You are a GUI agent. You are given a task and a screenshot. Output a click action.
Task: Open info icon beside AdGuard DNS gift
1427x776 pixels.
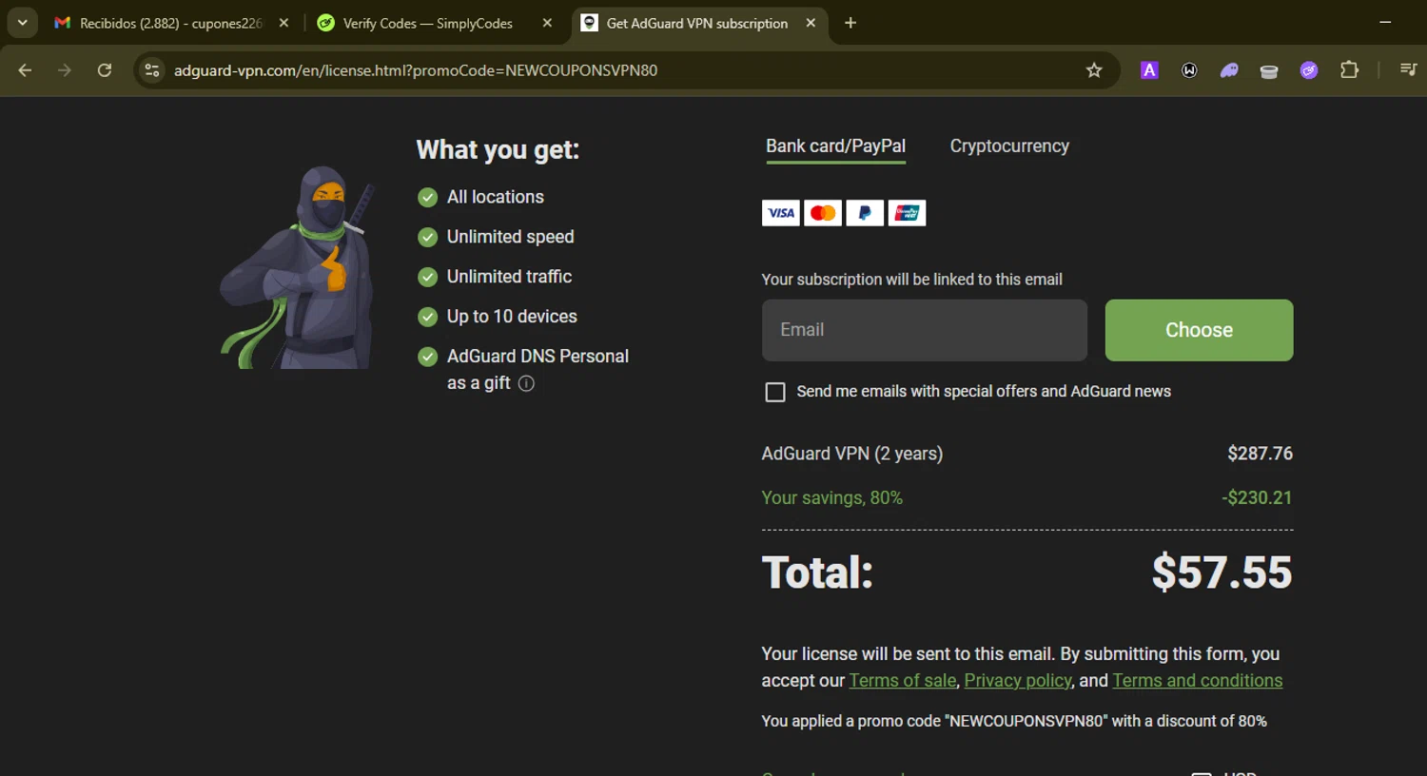(x=526, y=383)
